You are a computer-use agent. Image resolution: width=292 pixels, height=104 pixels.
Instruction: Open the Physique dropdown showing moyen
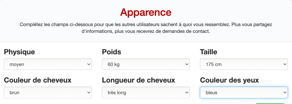(48, 64)
